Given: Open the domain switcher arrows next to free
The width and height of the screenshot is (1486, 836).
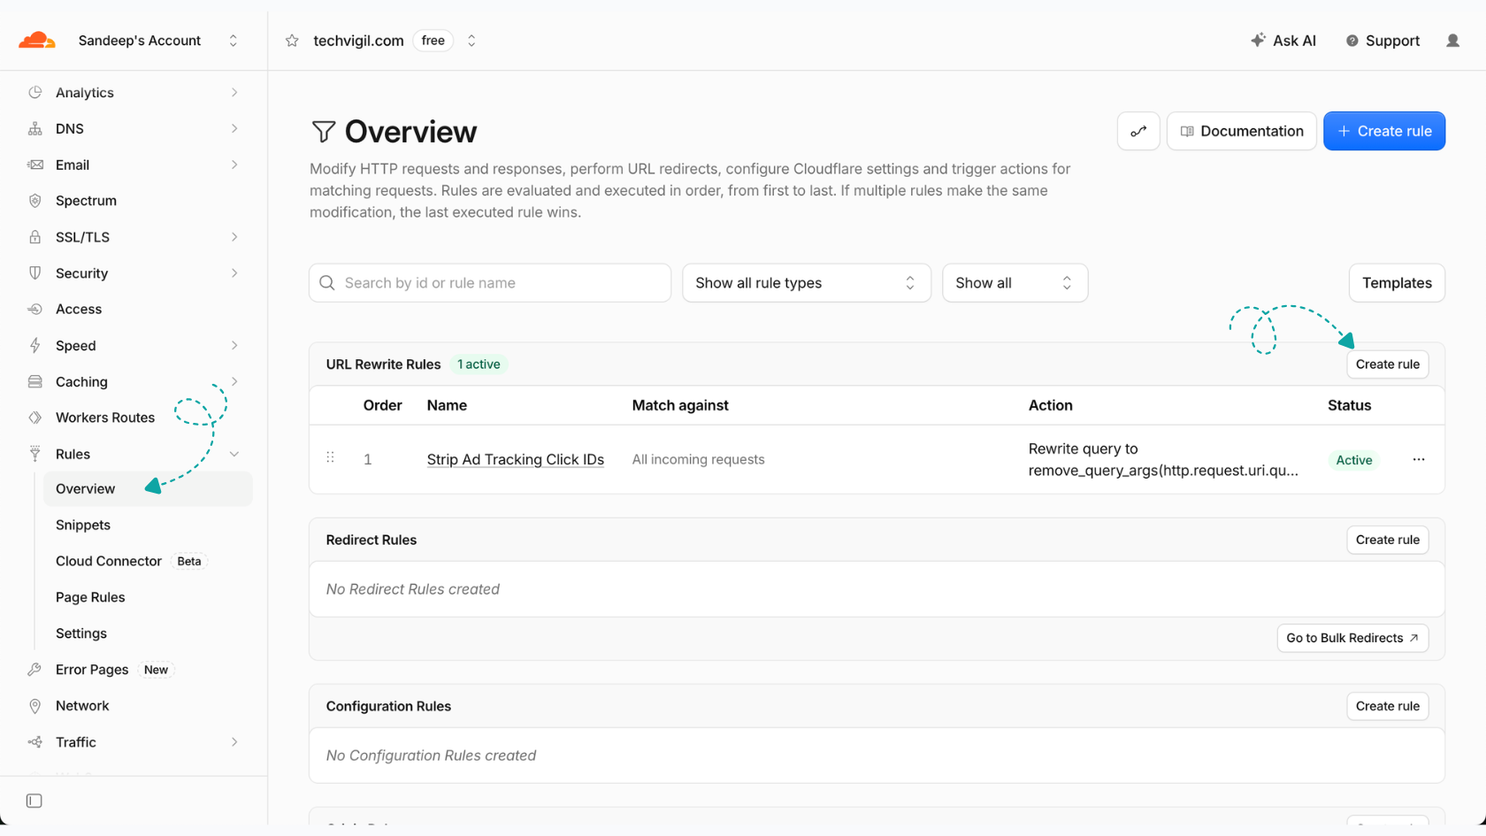Looking at the screenshot, I should click(471, 41).
